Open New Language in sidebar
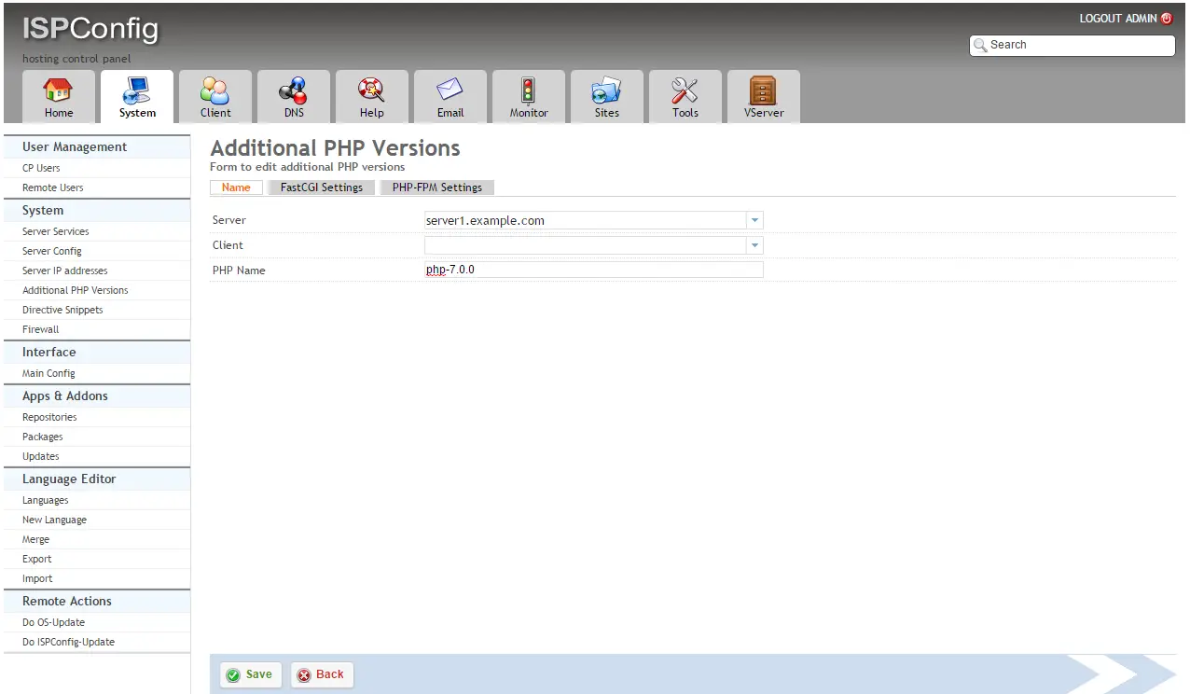1190x694 pixels. [x=54, y=520]
